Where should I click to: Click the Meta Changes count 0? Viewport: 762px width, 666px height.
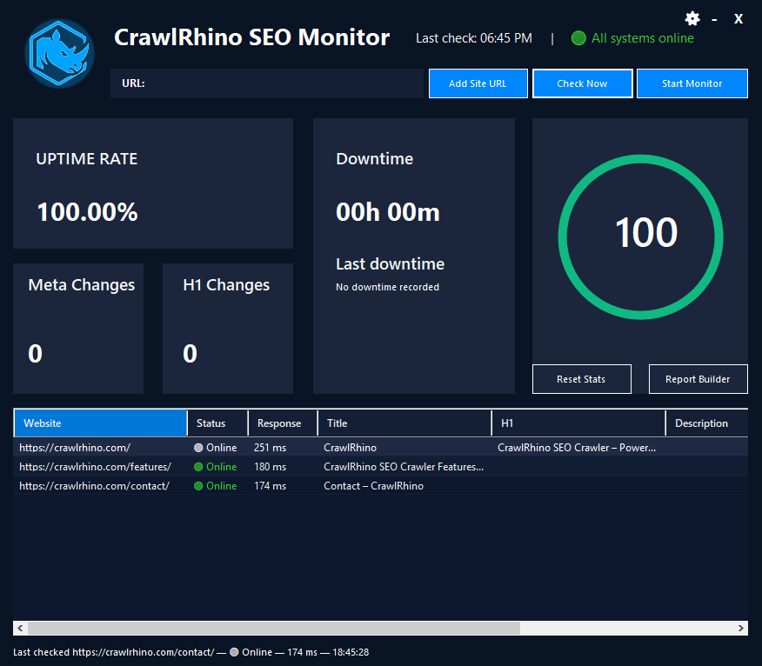point(36,353)
